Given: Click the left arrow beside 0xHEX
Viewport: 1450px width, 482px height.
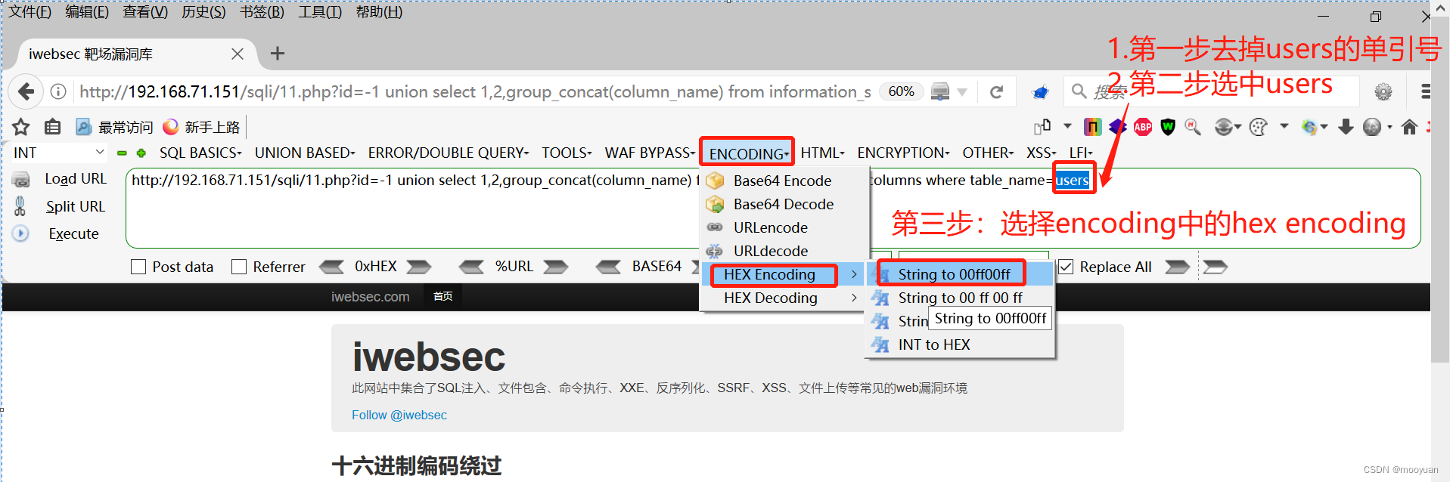Looking at the screenshot, I should tap(331, 267).
